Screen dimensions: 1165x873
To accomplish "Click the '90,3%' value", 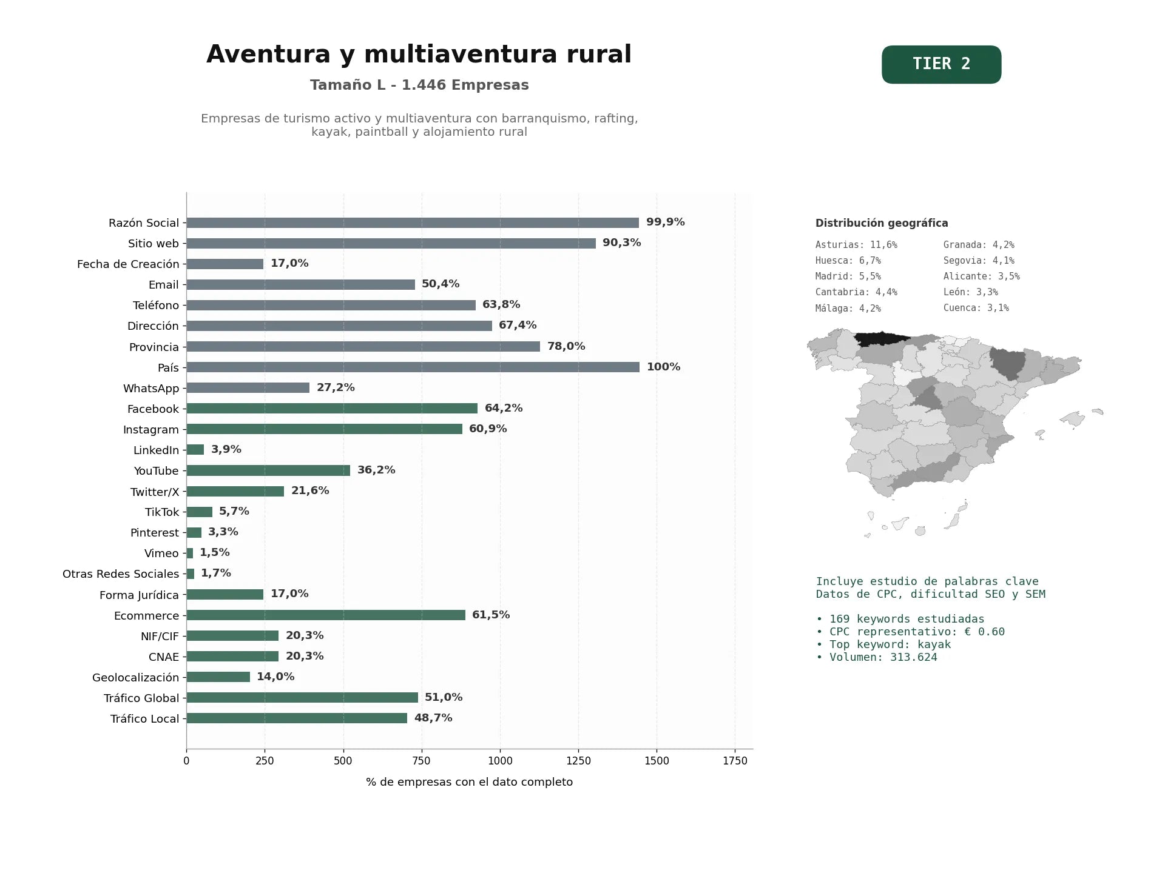I will coord(621,242).
